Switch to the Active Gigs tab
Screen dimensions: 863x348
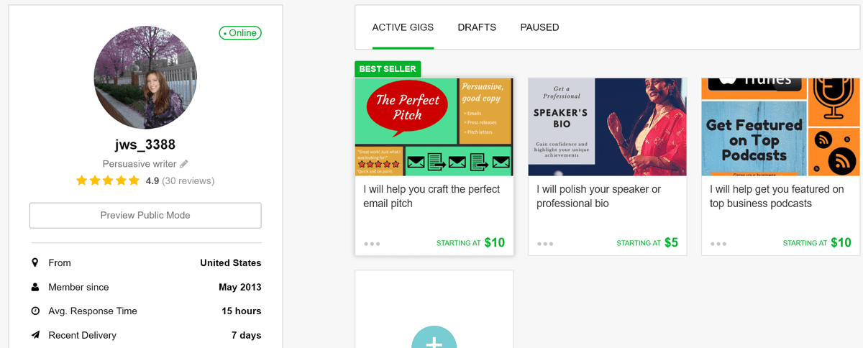(403, 27)
